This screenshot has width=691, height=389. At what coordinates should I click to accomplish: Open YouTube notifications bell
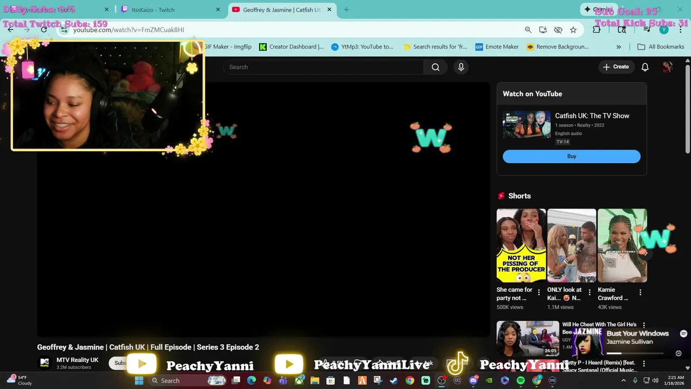[645, 67]
